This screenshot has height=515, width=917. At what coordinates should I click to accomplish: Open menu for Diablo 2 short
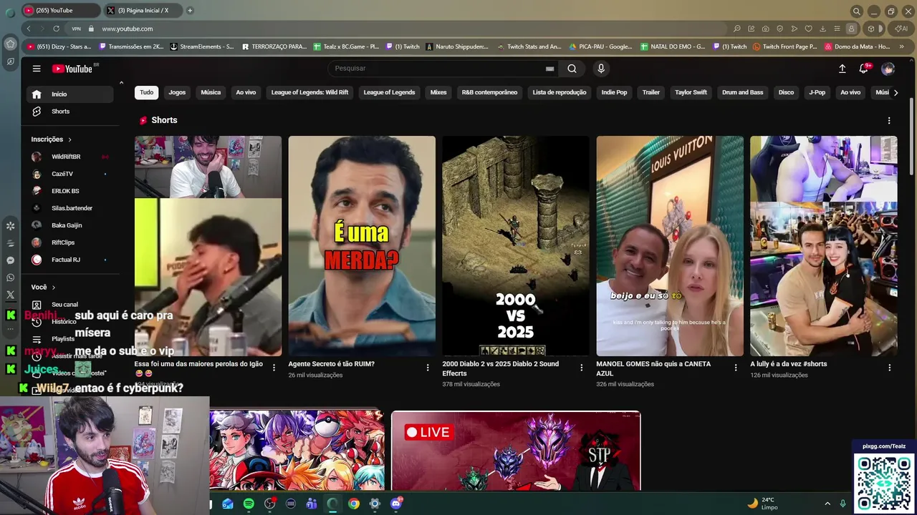coord(582,368)
